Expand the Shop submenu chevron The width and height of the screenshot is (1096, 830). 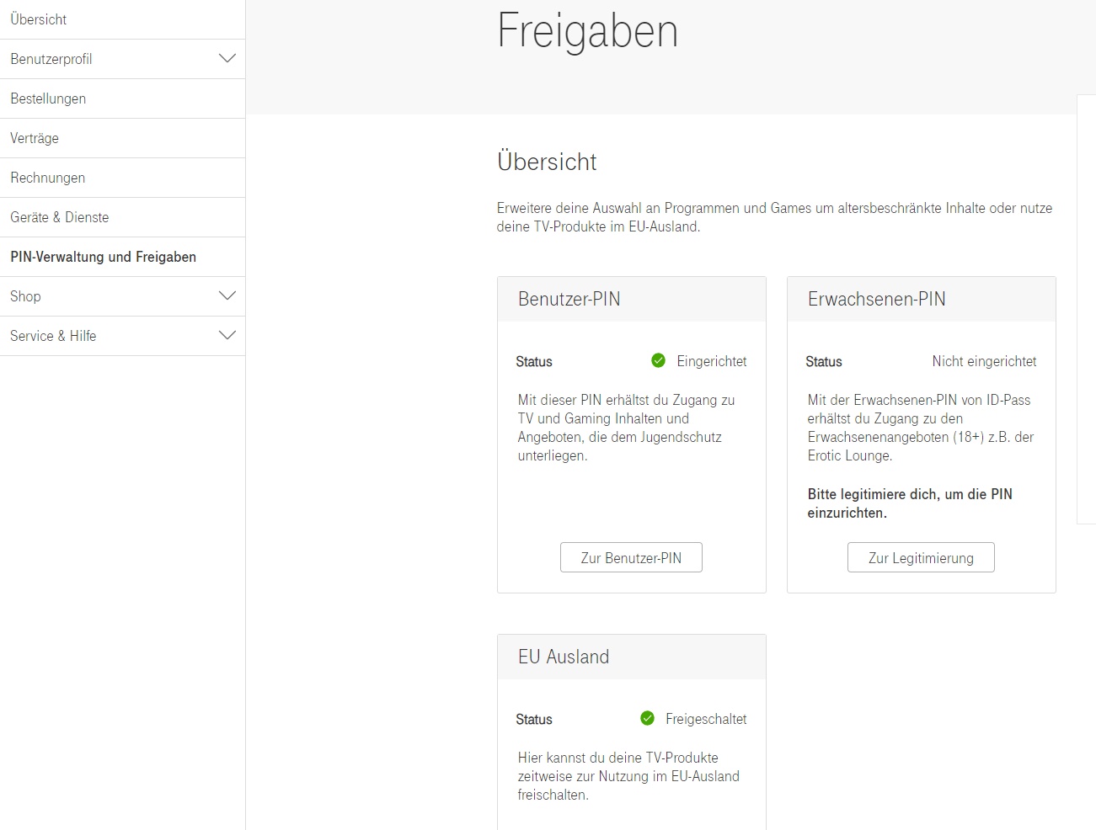tap(227, 295)
